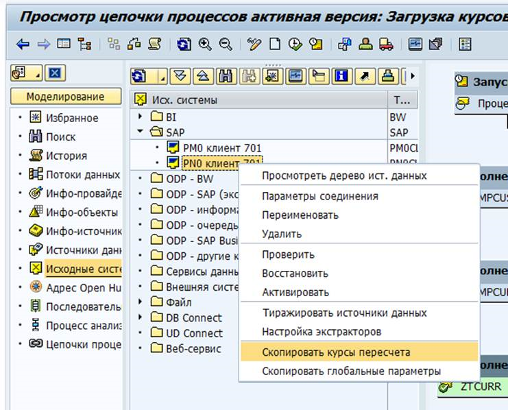Click the clock with checkmark schedule icon
Screen dimensions: 508x410
click(x=295, y=44)
